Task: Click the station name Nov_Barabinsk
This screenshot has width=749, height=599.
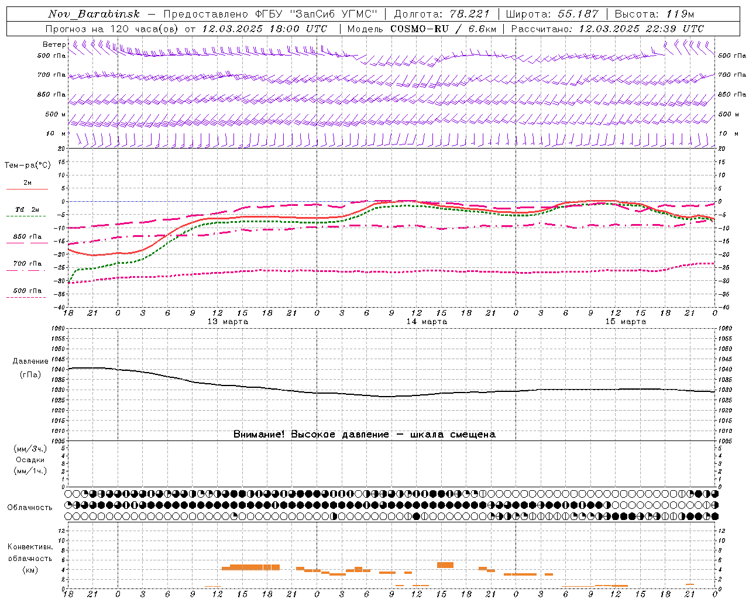Action: pyautogui.click(x=94, y=14)
